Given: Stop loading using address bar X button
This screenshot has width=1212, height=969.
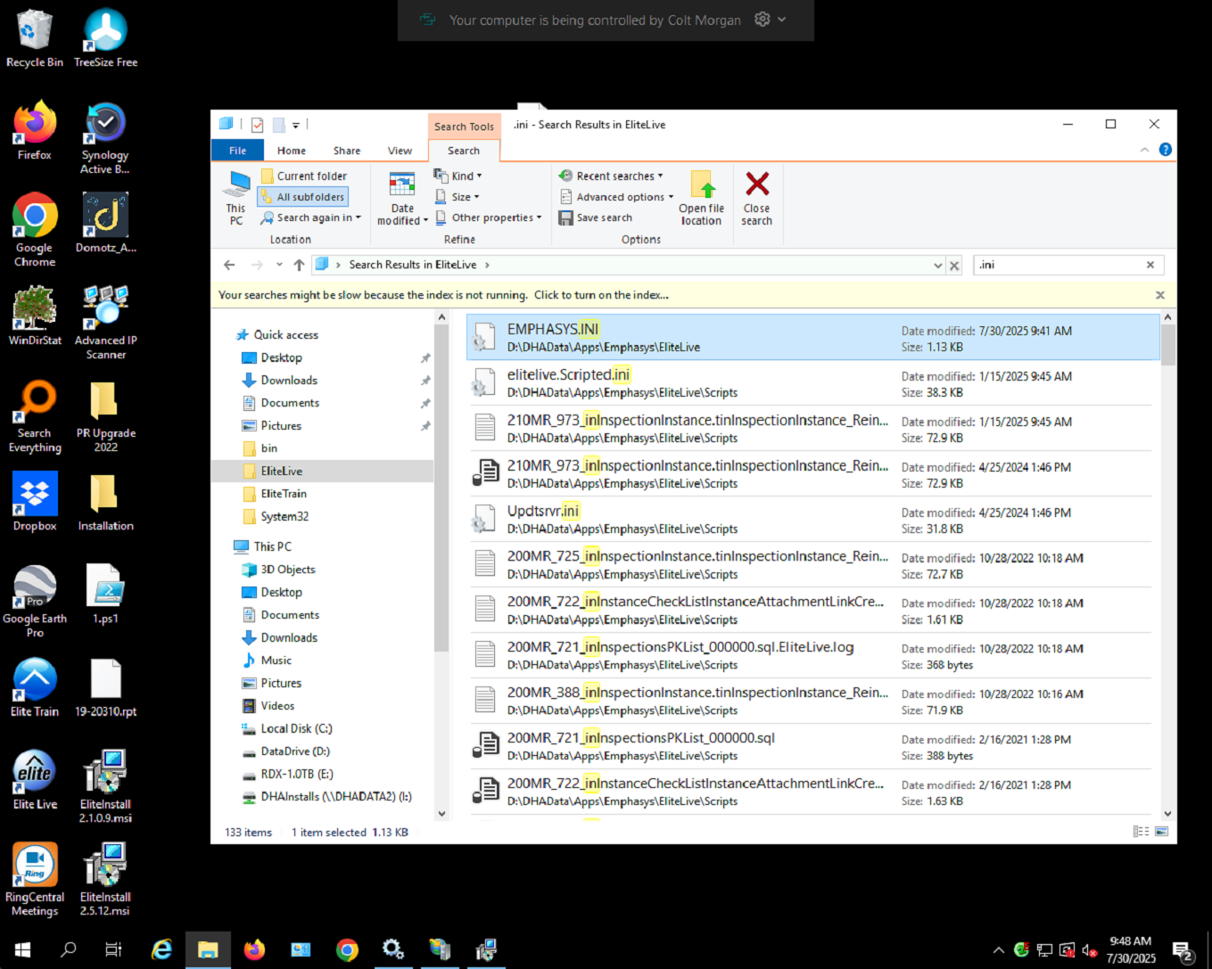Looking at the screenshot, I should click(x=954, y=266).
